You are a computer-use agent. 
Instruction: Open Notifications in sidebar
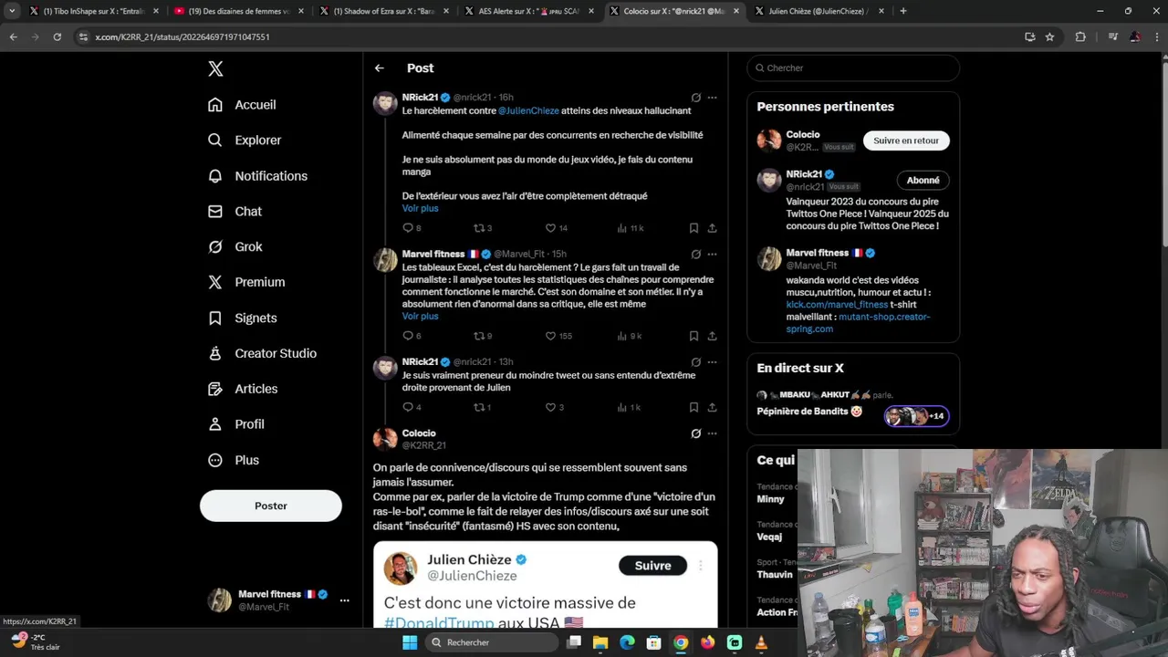[x=257, y=175]
